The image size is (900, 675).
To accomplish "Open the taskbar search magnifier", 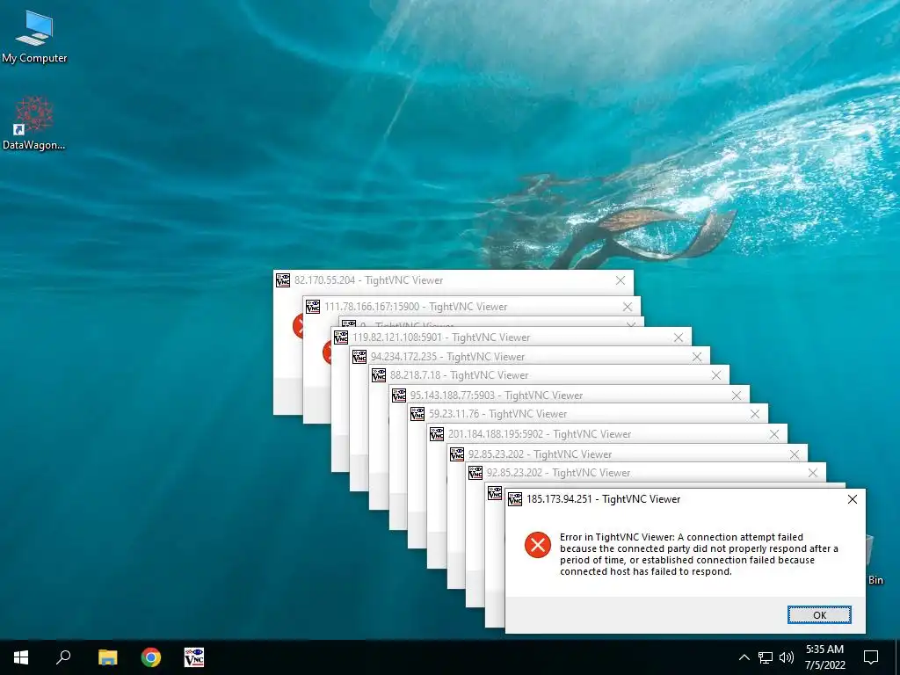I will (x=63, y=657).
